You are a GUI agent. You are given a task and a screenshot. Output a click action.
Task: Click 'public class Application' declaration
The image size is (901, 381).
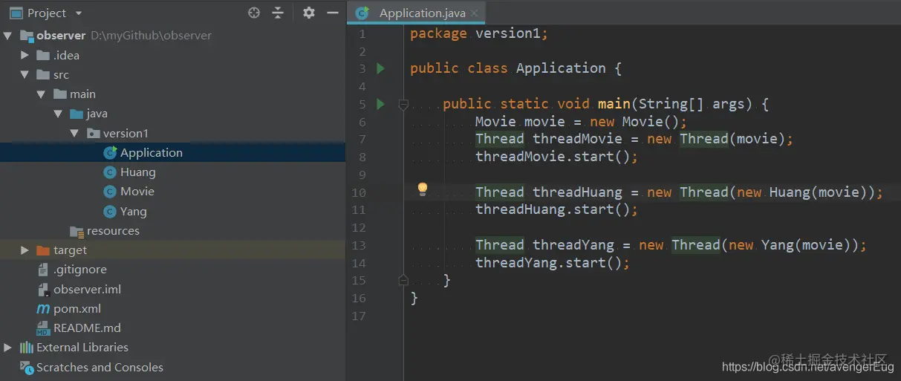pyautogui.click(x=508, y=68)
